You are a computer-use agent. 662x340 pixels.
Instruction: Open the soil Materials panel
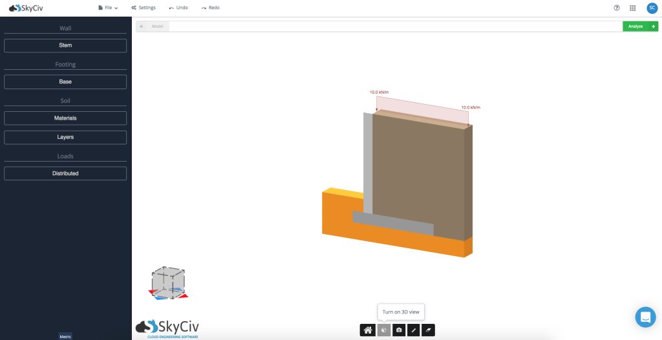(65, 118)
